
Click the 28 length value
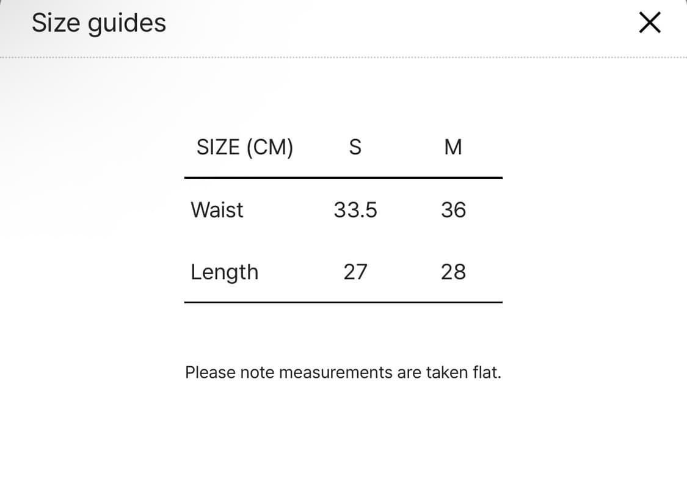(x=453, y=272)
